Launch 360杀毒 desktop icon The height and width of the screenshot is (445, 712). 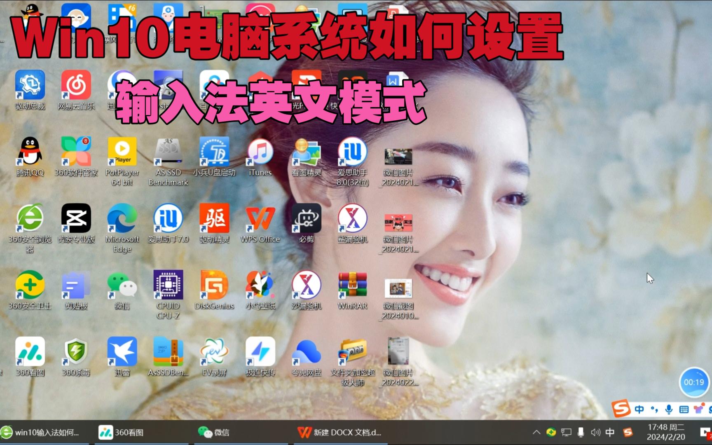click(76, 357)
